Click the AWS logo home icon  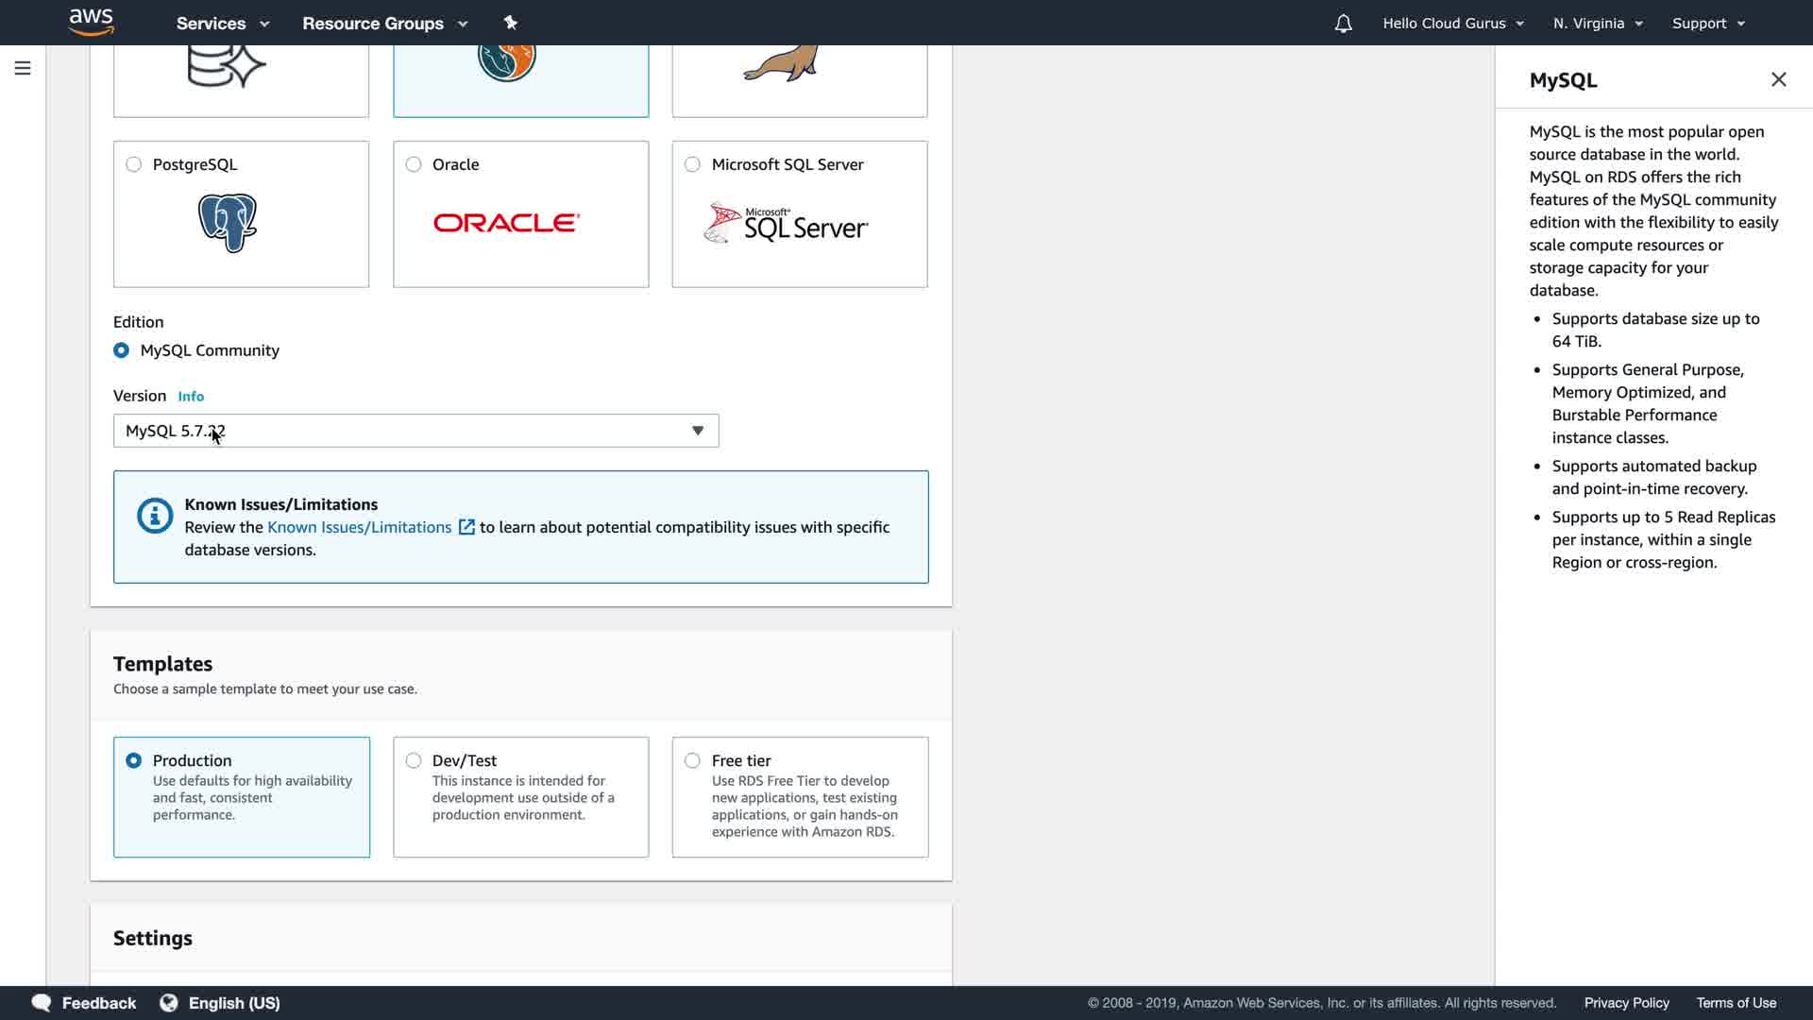click(x=92, y=22)
